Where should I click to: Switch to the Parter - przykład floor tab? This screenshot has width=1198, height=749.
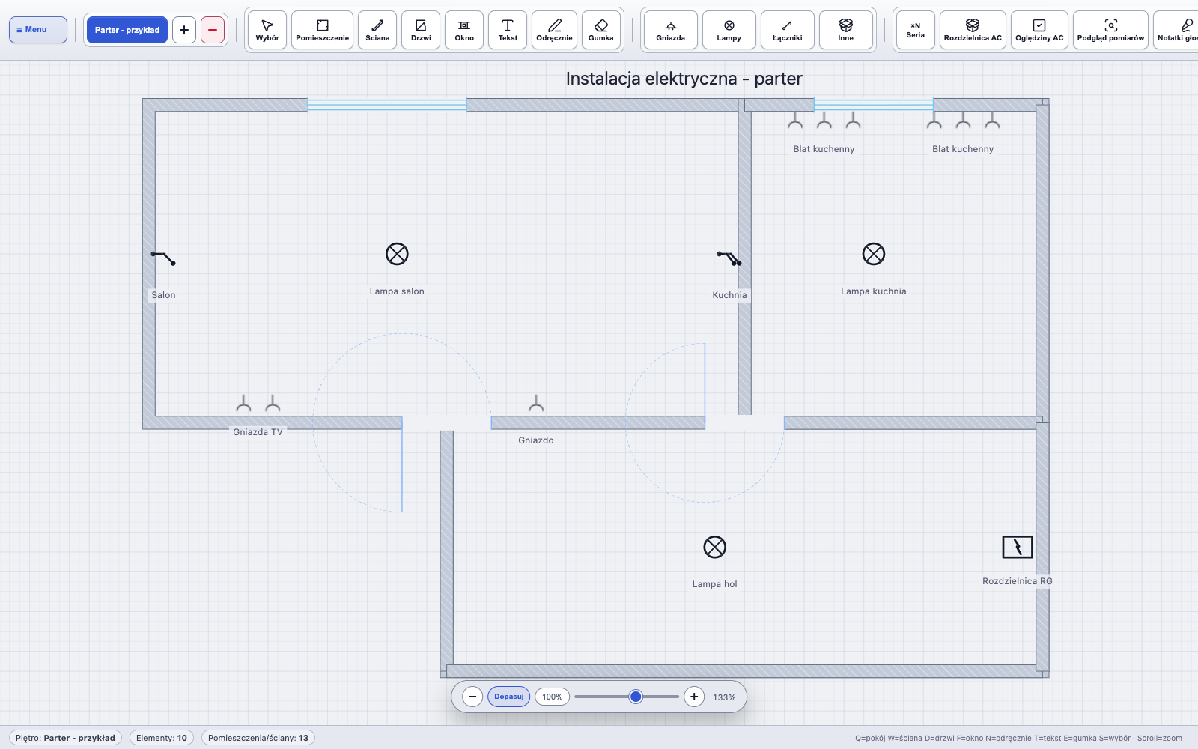pyautogui.click(x=127, y=30)
